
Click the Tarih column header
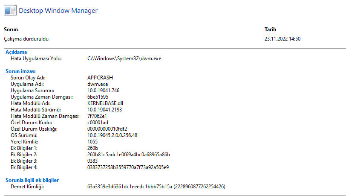271,29
